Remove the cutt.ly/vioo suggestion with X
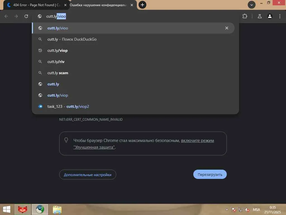This screenshot has width=286, height=215. point(227,28)
